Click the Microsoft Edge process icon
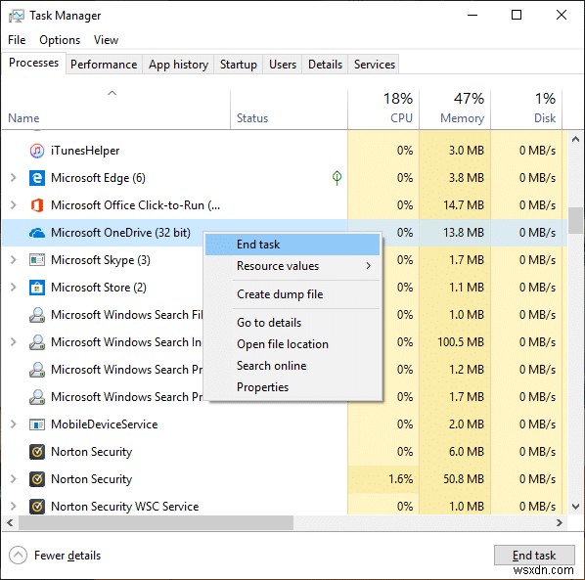The image size is (585, 580). pyautogui.click(x=37, y=178)
